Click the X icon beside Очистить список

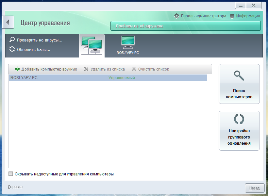134,69
